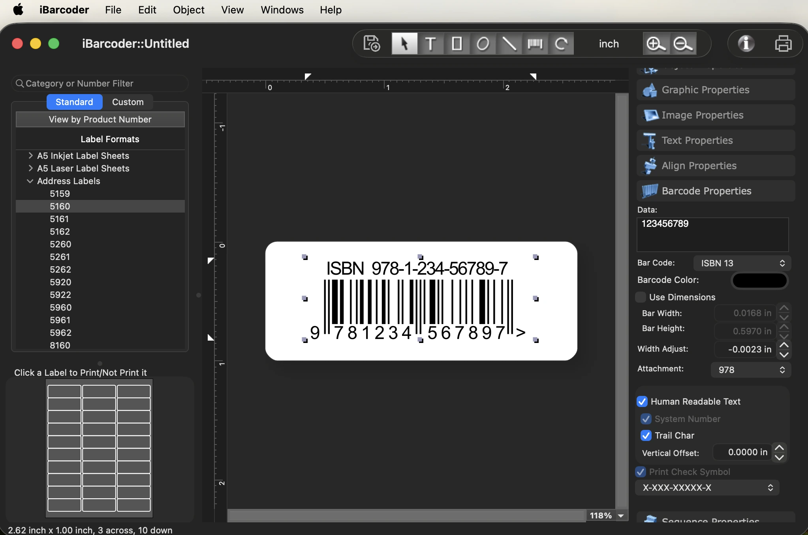Click the search magnifier in filter field

click(19, 83)
